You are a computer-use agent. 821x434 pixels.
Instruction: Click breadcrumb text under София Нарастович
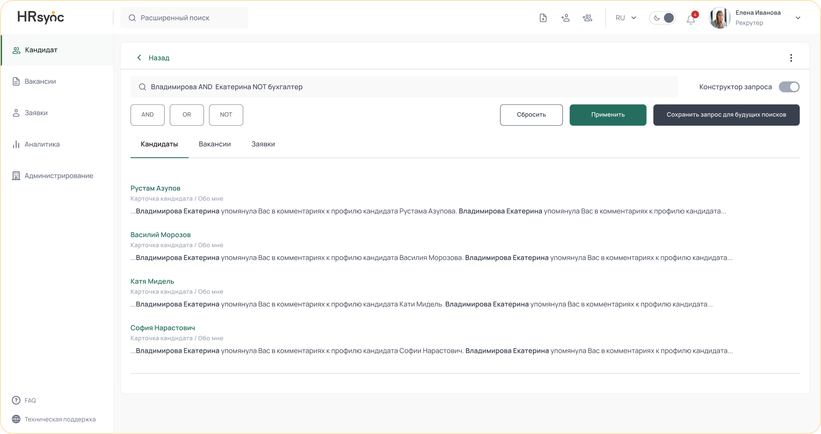177,338
